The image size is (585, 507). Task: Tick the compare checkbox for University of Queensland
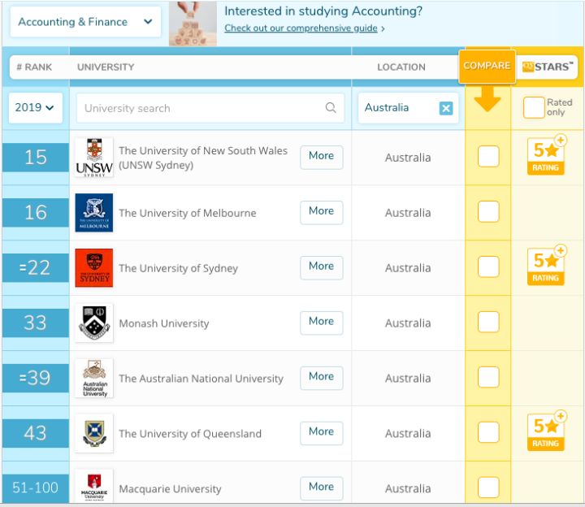click(488, 432)
